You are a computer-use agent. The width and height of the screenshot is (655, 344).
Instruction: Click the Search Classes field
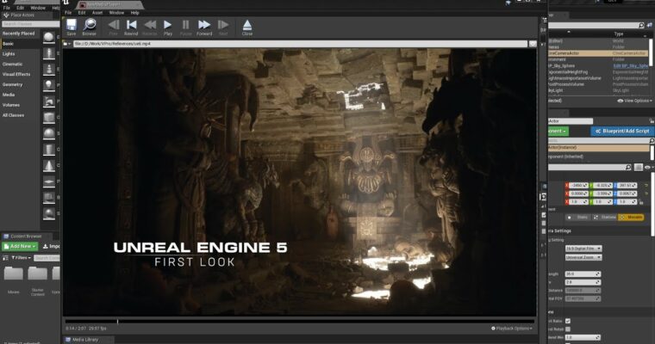pos(30,24)
